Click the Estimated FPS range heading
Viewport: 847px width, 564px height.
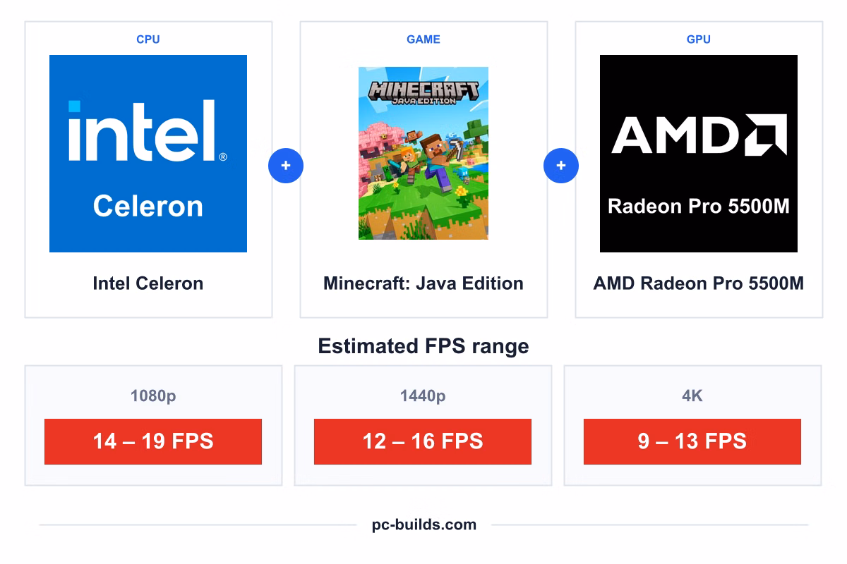tap(423, 346)
